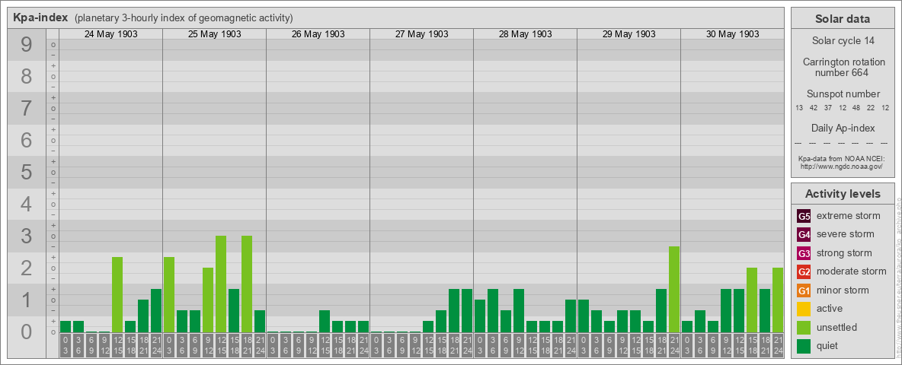Click the G2 moderate storm legend icon
The height and width of the screenshot is (365, 902).
pyautogui.click(x=804, y=271)
